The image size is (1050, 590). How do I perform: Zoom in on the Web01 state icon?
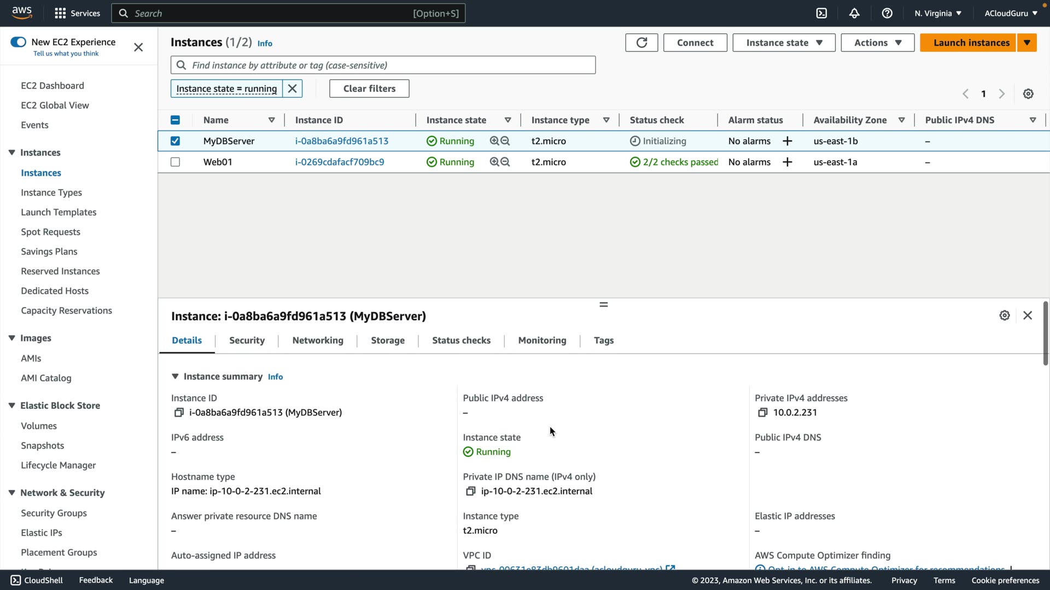[x=494, y=162]
